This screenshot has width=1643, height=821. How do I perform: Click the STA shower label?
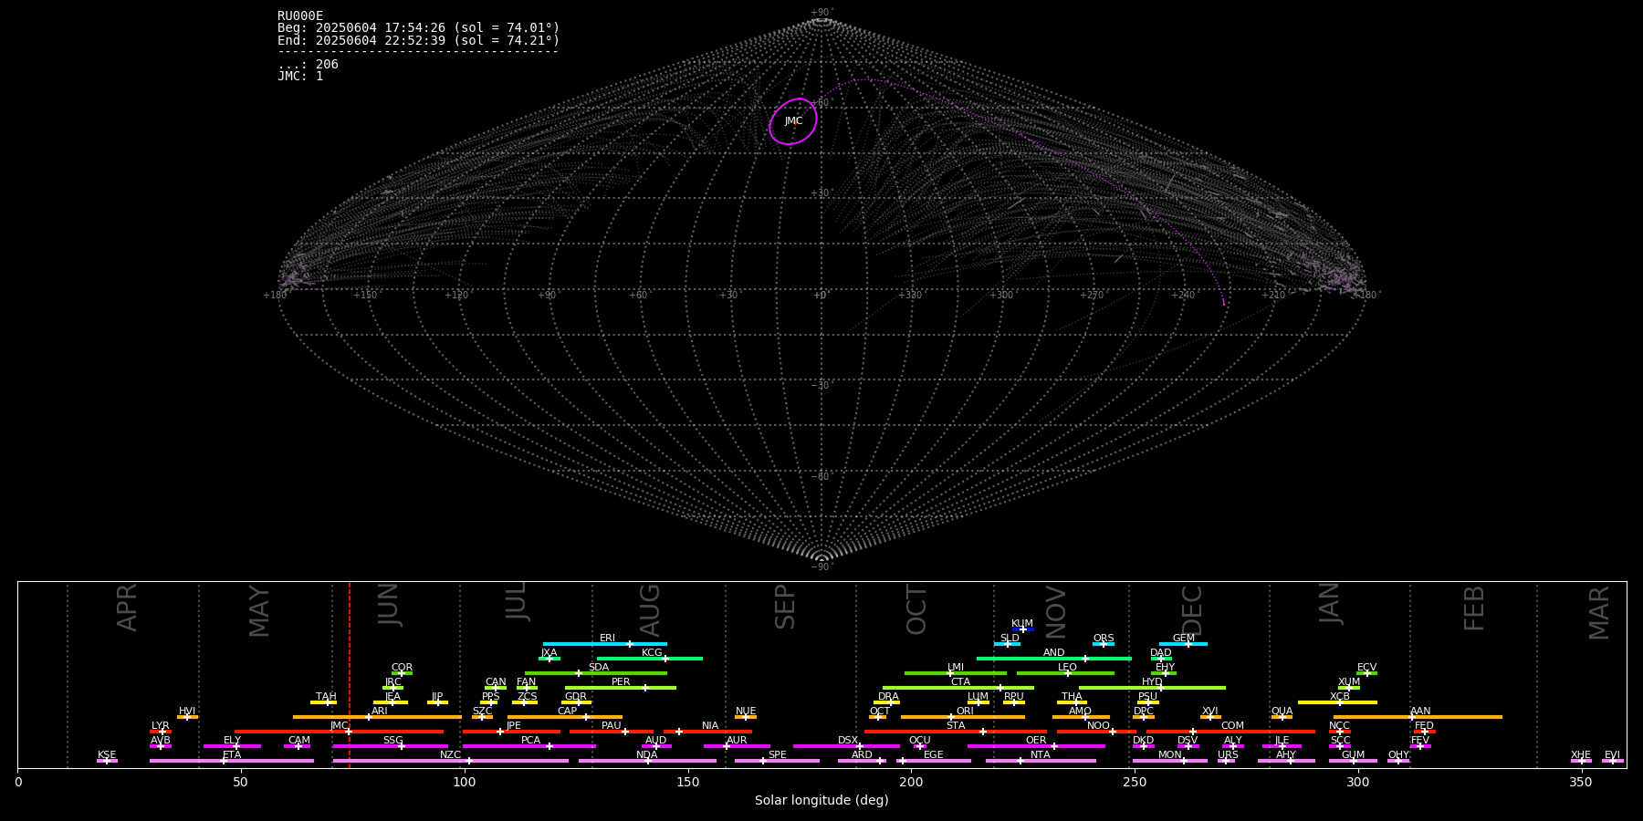pyautogui.click(x=956, y=726)
